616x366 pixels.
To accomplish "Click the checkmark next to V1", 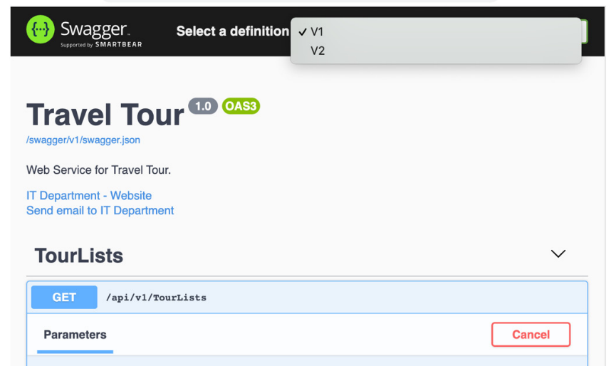I will (x=303, y=32).
